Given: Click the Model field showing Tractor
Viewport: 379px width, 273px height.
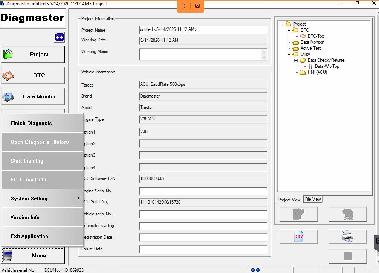Looking at the screenshot, I should (x=203, y=108).
